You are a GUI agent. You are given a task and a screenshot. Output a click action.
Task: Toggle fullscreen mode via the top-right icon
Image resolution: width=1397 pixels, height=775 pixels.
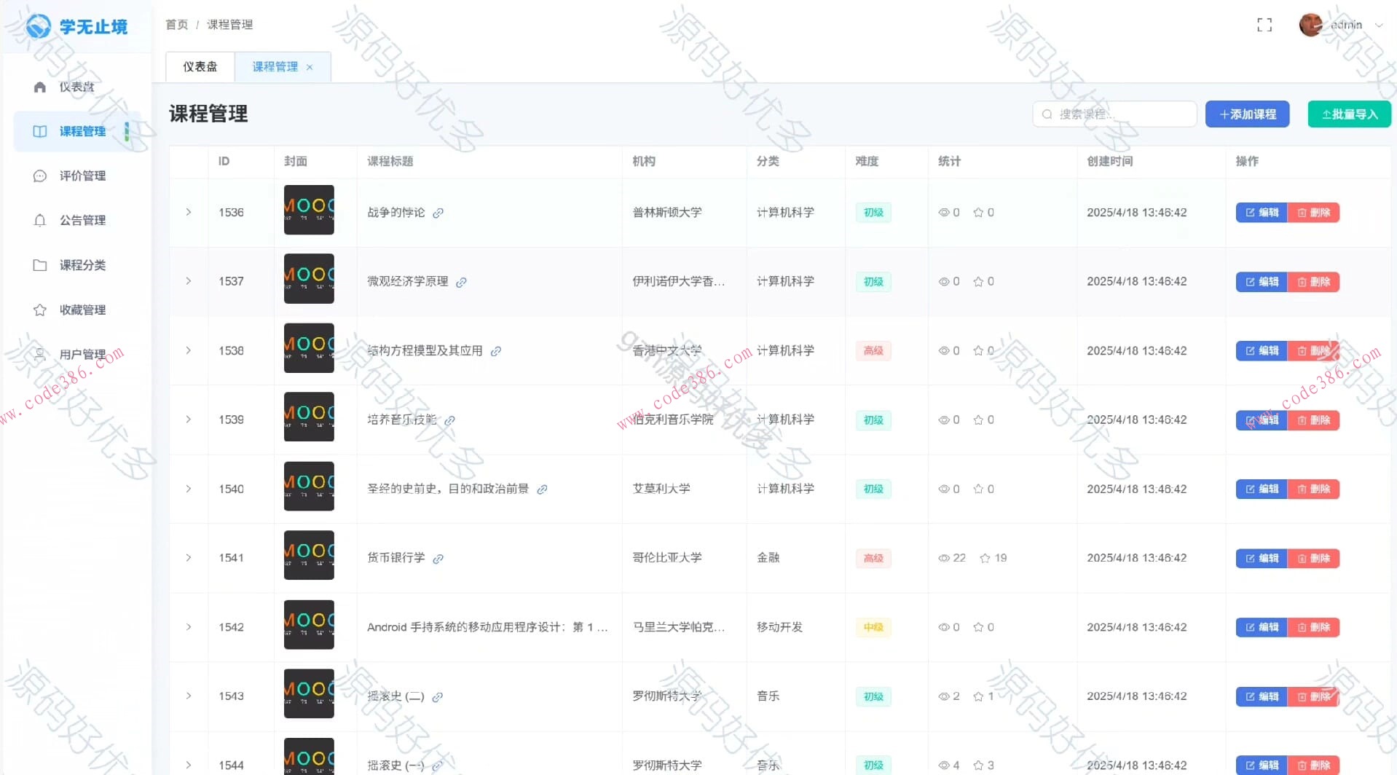click(x=1264, y=24)
